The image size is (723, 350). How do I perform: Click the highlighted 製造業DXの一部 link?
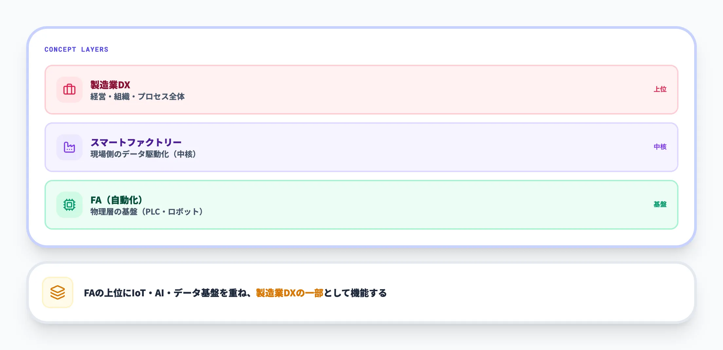point(289,293)
